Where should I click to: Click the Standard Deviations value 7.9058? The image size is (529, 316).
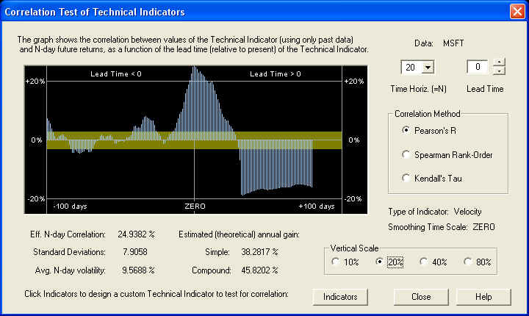[x=135, y=252]
